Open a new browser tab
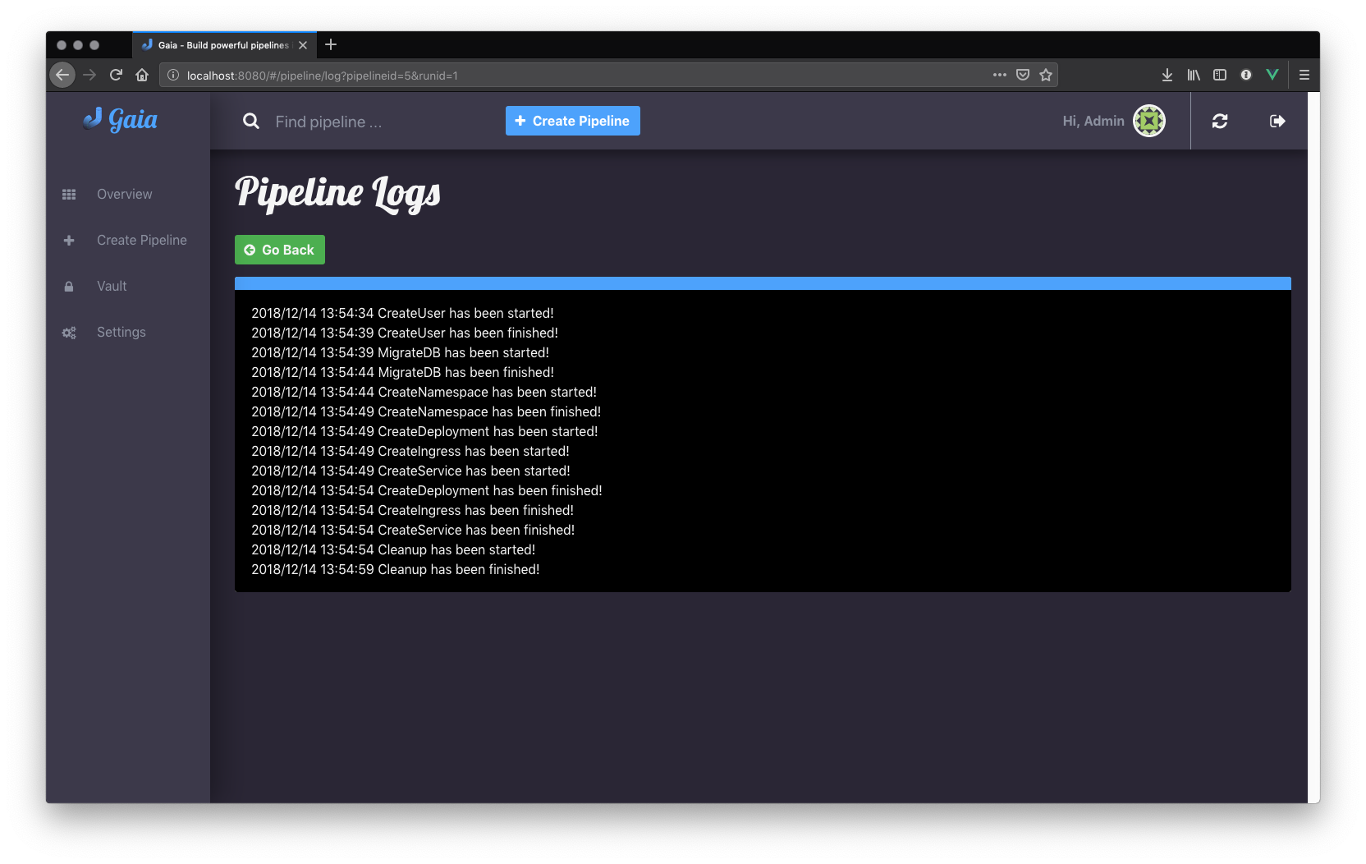 tap(331, 44)
